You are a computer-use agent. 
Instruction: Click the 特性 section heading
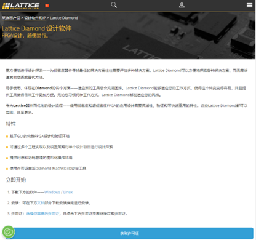(10, 124)
